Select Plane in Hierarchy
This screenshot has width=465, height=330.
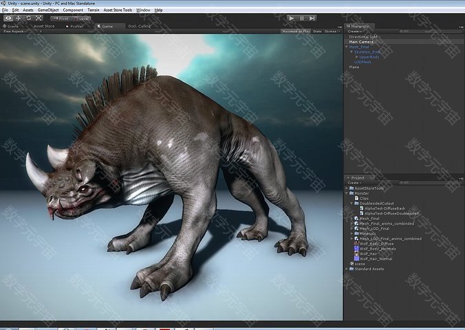click(354, 67)
